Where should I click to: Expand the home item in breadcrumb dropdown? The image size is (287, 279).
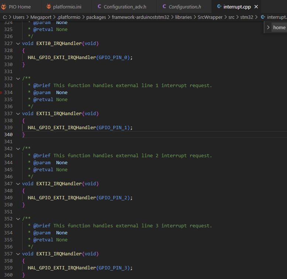coord(268,28)
